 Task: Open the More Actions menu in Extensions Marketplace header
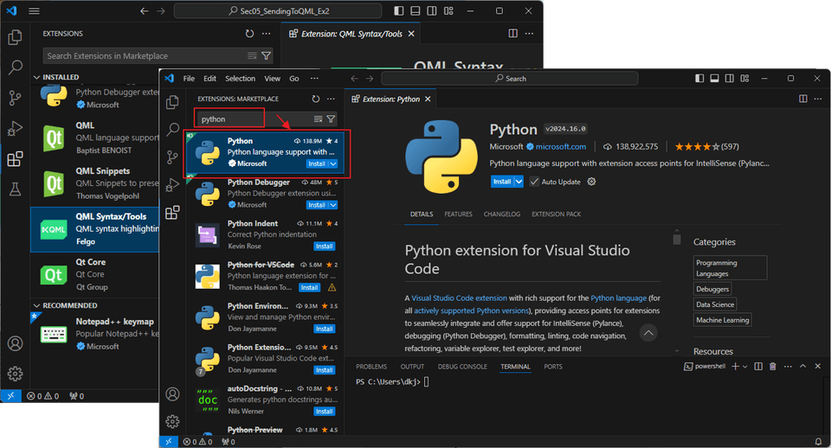tap(331, 99)
